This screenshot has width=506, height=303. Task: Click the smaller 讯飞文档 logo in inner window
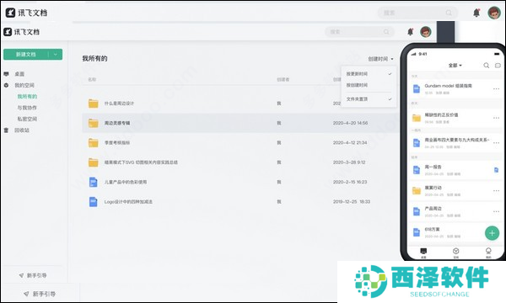click(21, 32)
